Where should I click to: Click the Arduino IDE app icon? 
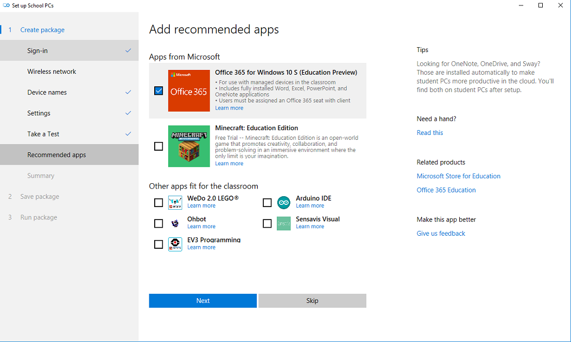tap(284, 203)
